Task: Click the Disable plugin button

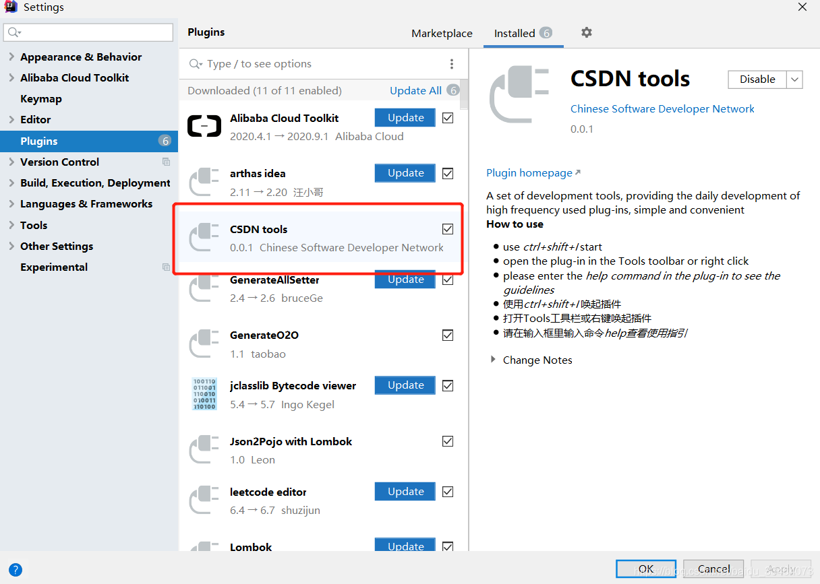Action: (757, 79)
